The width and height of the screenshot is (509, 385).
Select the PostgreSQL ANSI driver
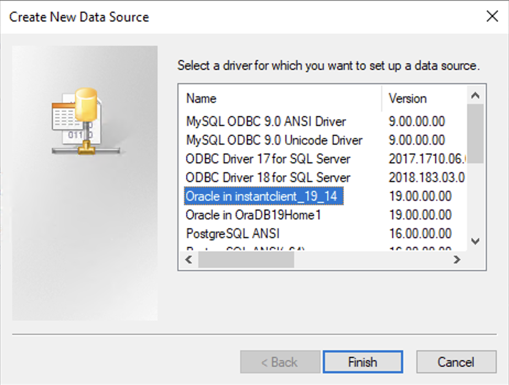pos(233,234)
